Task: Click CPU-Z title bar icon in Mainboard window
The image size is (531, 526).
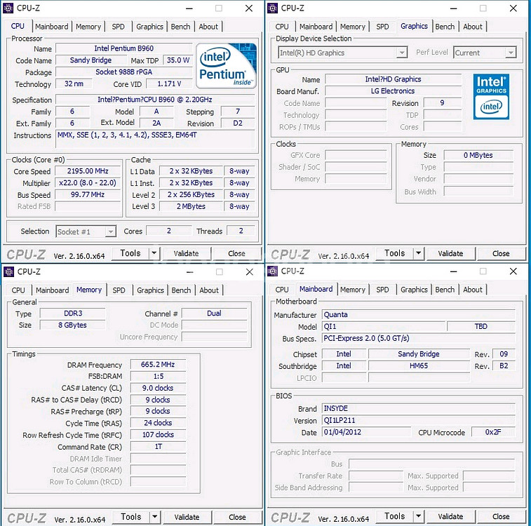Action: pyautogui.click(x=272, y=271)
